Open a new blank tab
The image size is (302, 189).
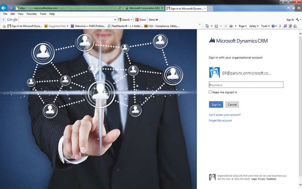[210, 9]
